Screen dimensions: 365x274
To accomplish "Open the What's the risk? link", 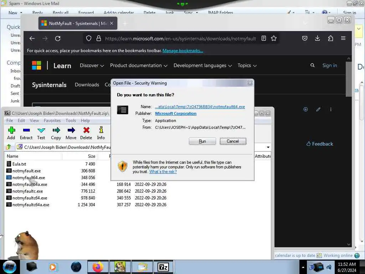I will [163, 172].
